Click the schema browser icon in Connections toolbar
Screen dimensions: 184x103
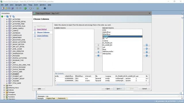pos(14,17)
